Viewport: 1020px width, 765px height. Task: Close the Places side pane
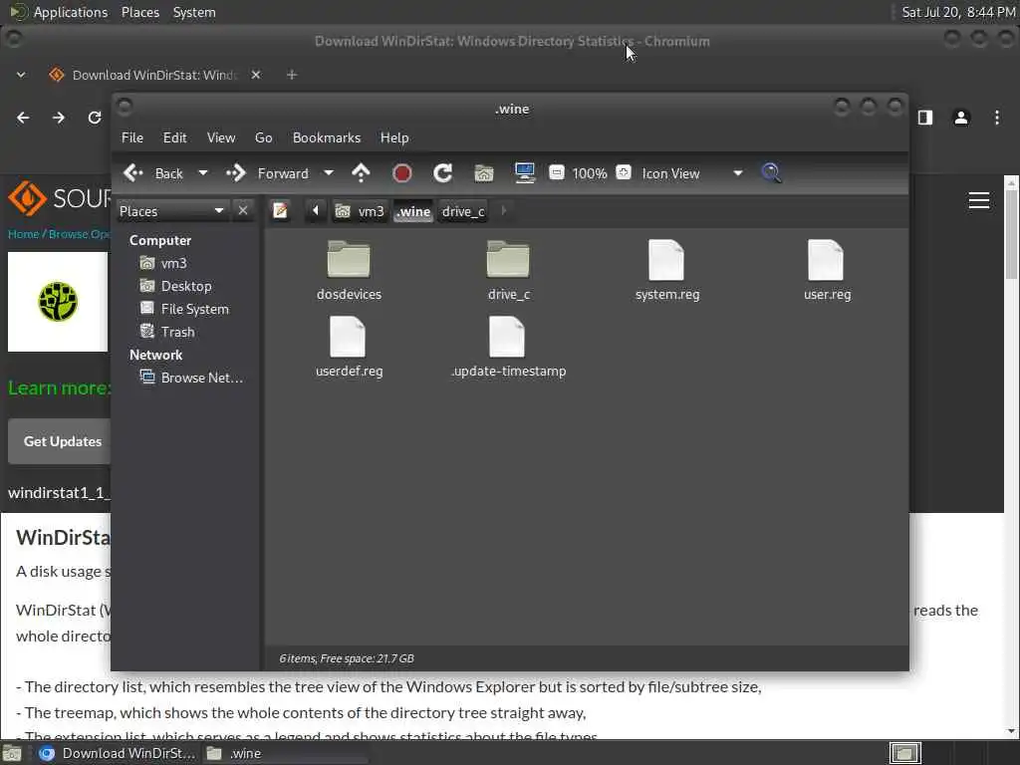pos(243,211)
